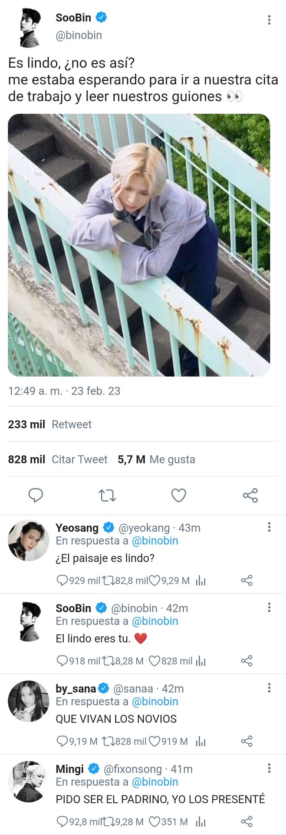View the 5,7 M Me gusta list
This screenshot has width=286, height=835.
click(x=156, y=459)
